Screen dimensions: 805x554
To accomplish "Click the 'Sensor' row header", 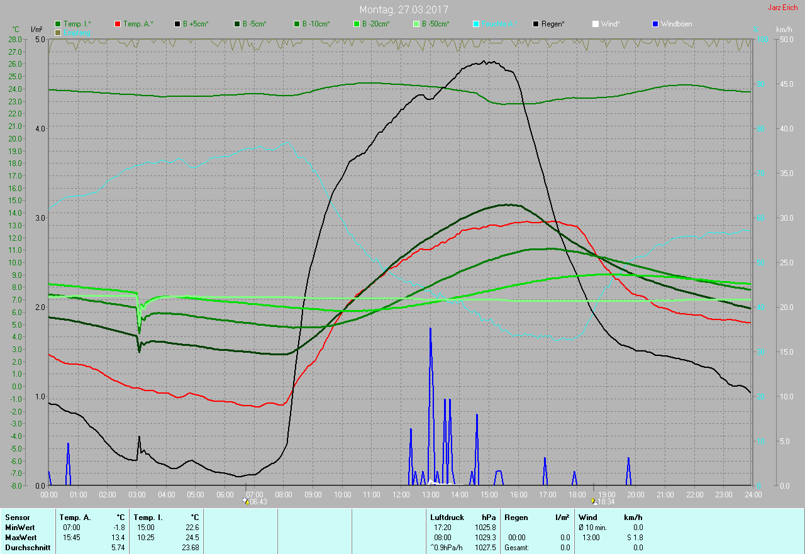I will tap(17, 518).
